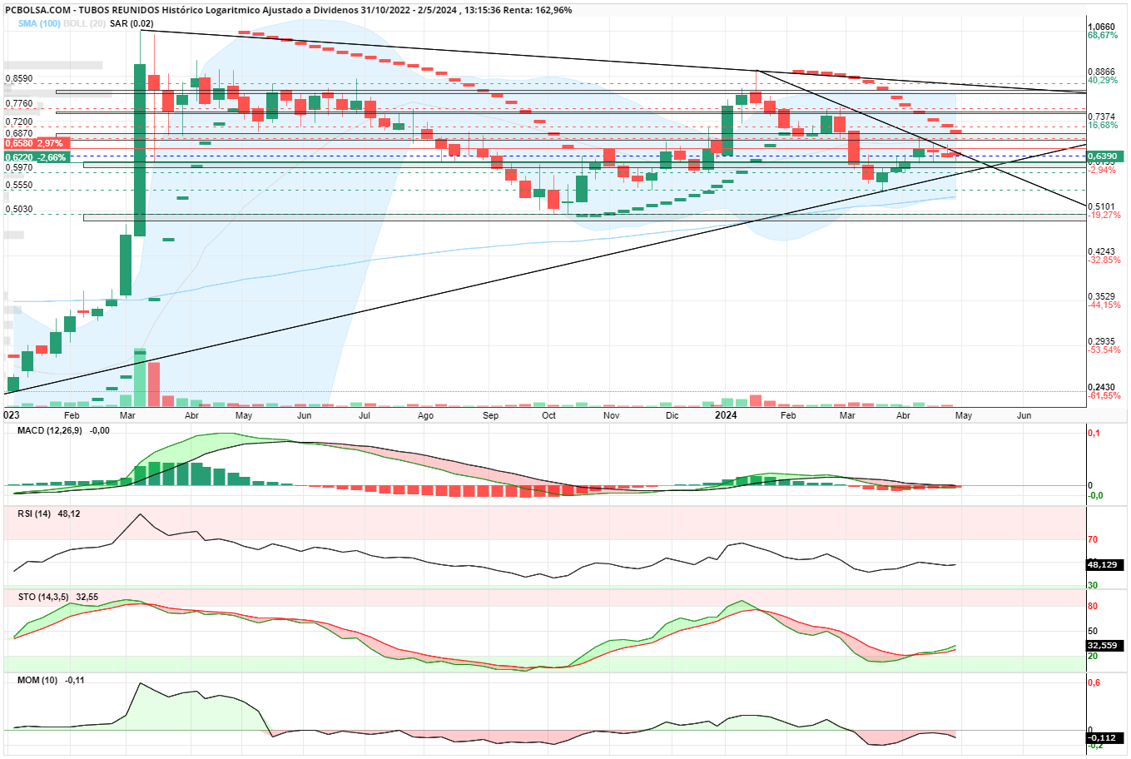The image size is (1131, 759).
Task: Click the 2024 year label on time axis
Action: [x=726, y=414]
